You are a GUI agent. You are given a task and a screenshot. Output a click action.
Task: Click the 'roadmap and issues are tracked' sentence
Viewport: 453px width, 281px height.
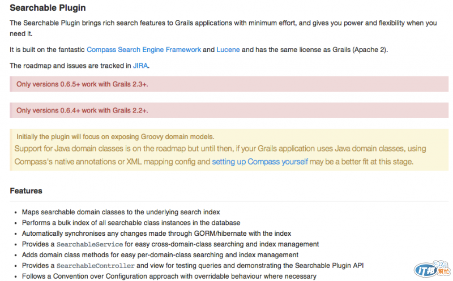pos(79,66)
